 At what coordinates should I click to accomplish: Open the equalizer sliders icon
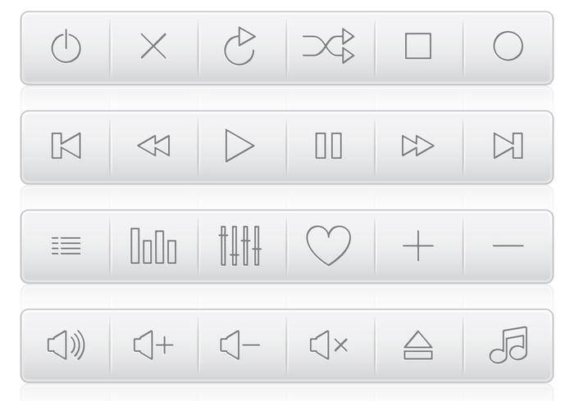pos(240,246)
